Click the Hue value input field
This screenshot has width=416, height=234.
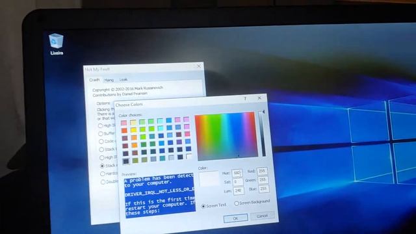click(237, 173)
